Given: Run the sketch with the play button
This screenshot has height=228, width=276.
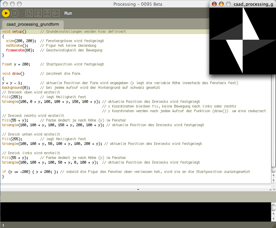Looking at the screenshot, I should (x=6, y=13).
